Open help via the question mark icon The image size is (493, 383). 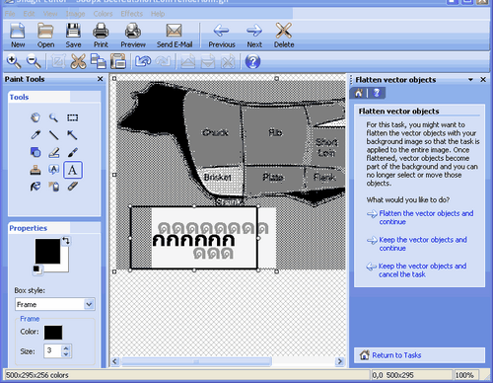click(252, 61)
